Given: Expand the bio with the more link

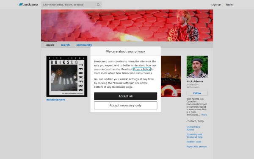Looking at the screenshot, I should [x=204, y=115].
